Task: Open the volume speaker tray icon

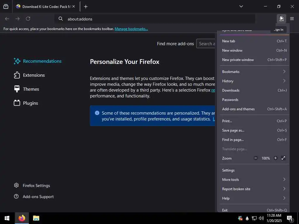Action: click(x=261, y=218)
